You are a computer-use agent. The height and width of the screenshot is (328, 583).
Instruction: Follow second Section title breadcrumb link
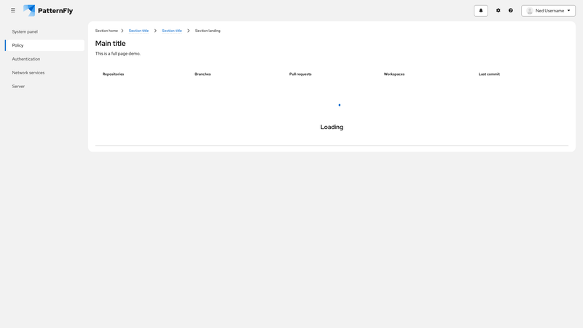click(172, 31)
